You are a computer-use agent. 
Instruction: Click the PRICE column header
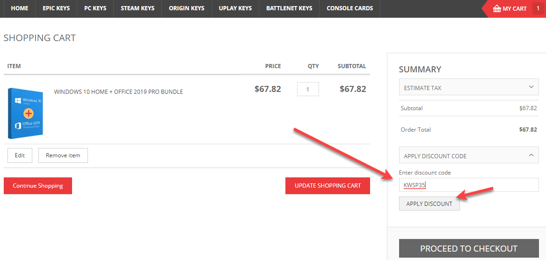coord(273,66)
